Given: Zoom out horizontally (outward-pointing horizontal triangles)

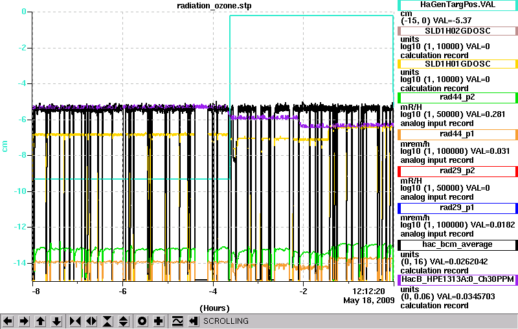Looking at the screenshot, I should click(91, 321).
